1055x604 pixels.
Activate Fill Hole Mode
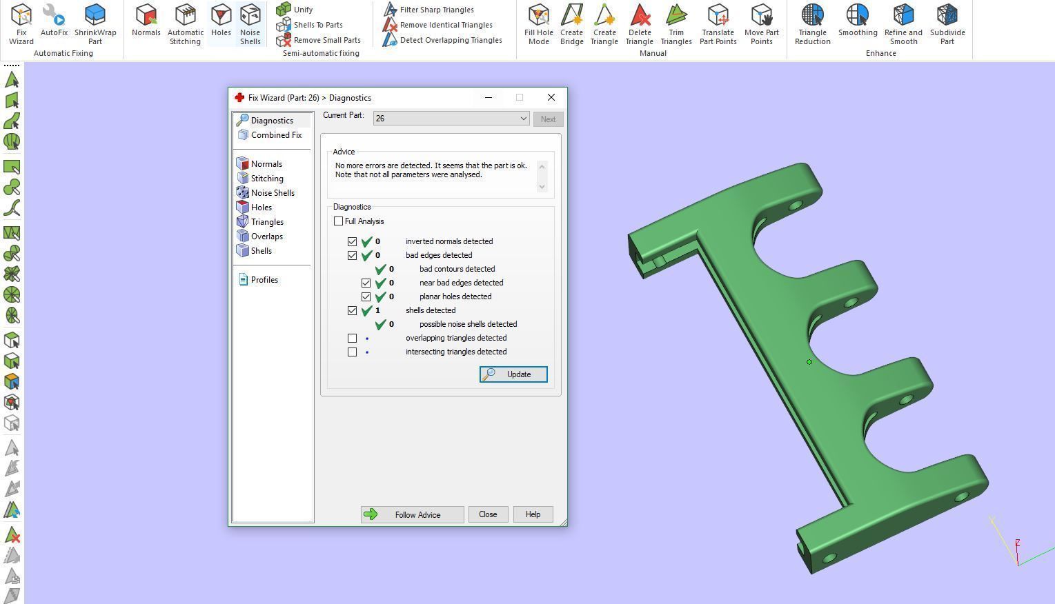click(539, 24)
